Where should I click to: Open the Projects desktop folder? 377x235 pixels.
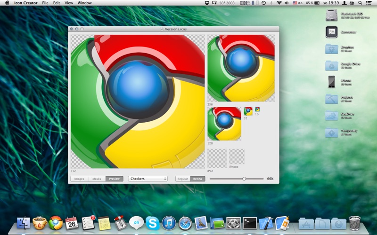click(x=332, y=99)
